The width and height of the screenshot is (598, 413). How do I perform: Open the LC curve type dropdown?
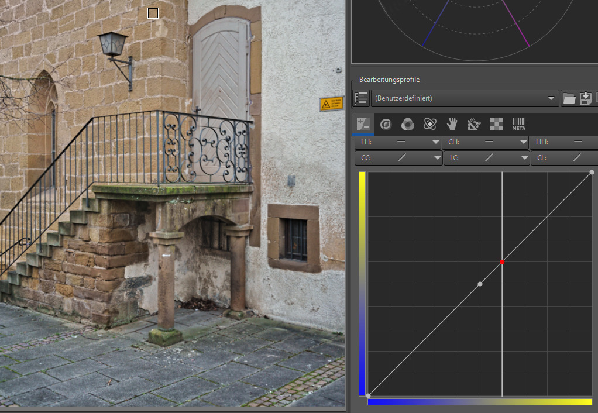(524, 158)
